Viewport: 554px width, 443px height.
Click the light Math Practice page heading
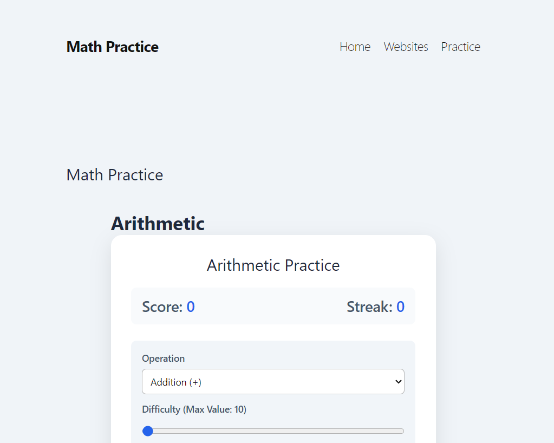tap(115, 175)
